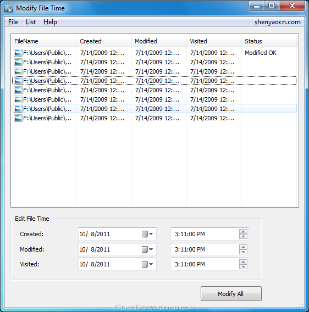The height and width of the screenshot is (312, 309).
Task: Click the image file icon in the last list row
Action: point(18,119)
